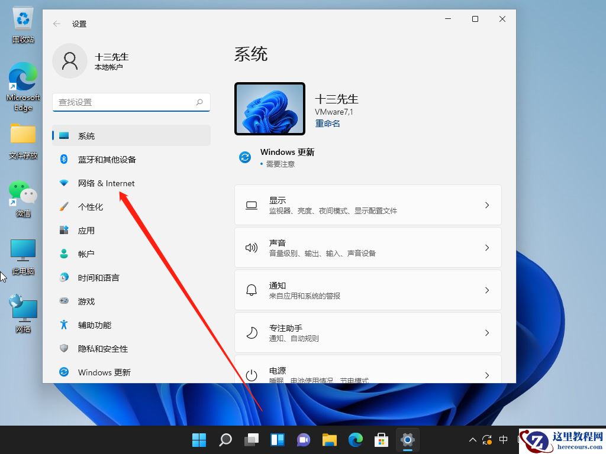This screenshot has height=454, width=606.
Task: Select 网络 & Internet in the sidebar
Action: [x=107, y=183]
